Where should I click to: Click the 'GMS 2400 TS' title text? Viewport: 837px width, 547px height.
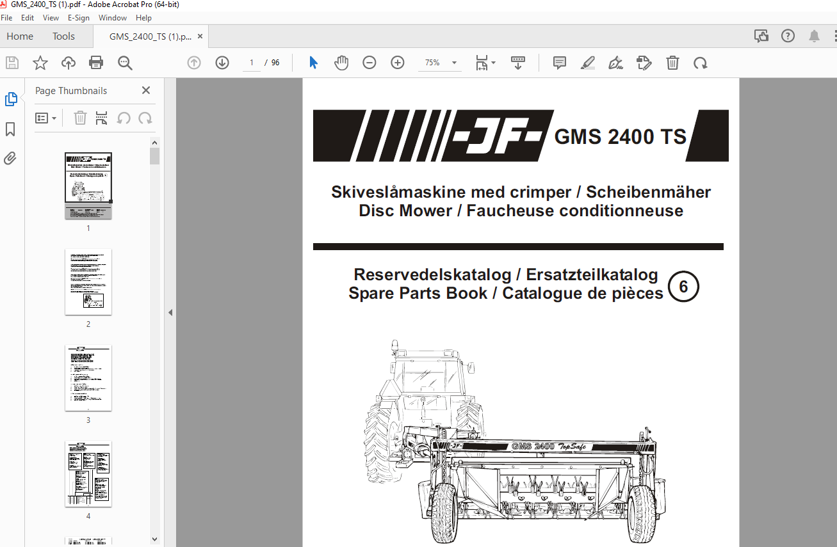(621, 137)
